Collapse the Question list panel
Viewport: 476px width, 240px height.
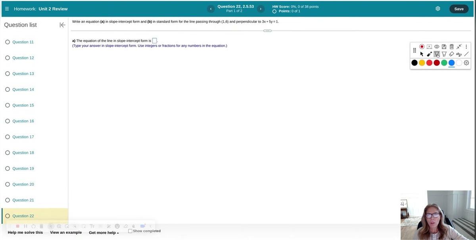(62, 25)
